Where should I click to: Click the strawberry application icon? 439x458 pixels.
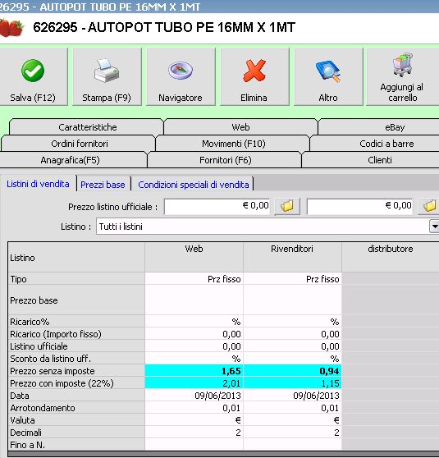pos(11,27)
